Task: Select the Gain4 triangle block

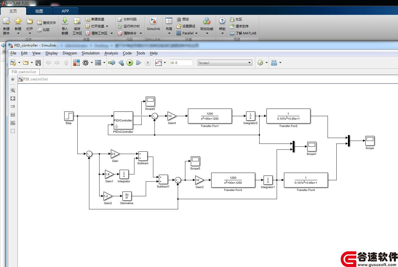Action: [x=172, y=116]
